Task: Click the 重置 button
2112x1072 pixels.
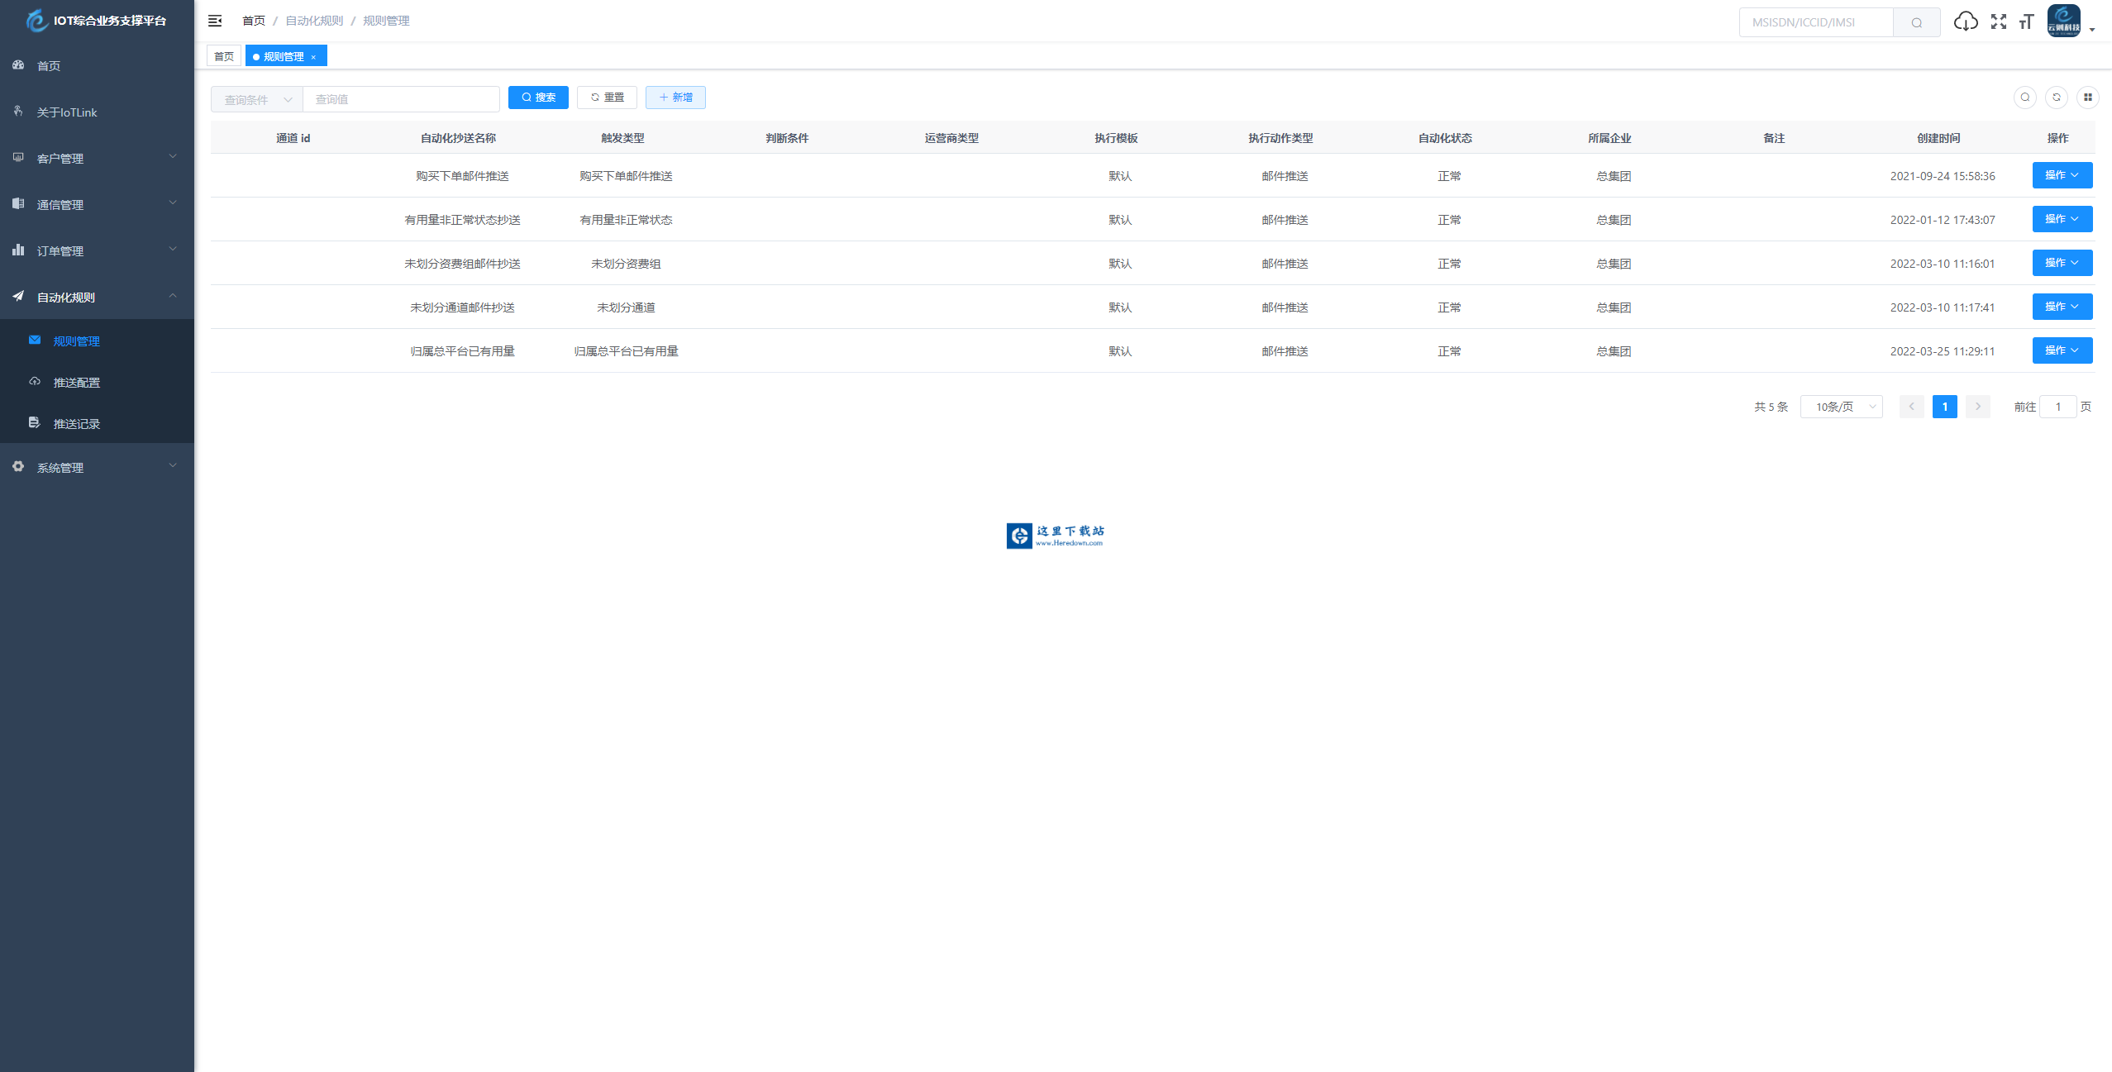Action: (607, 98)
